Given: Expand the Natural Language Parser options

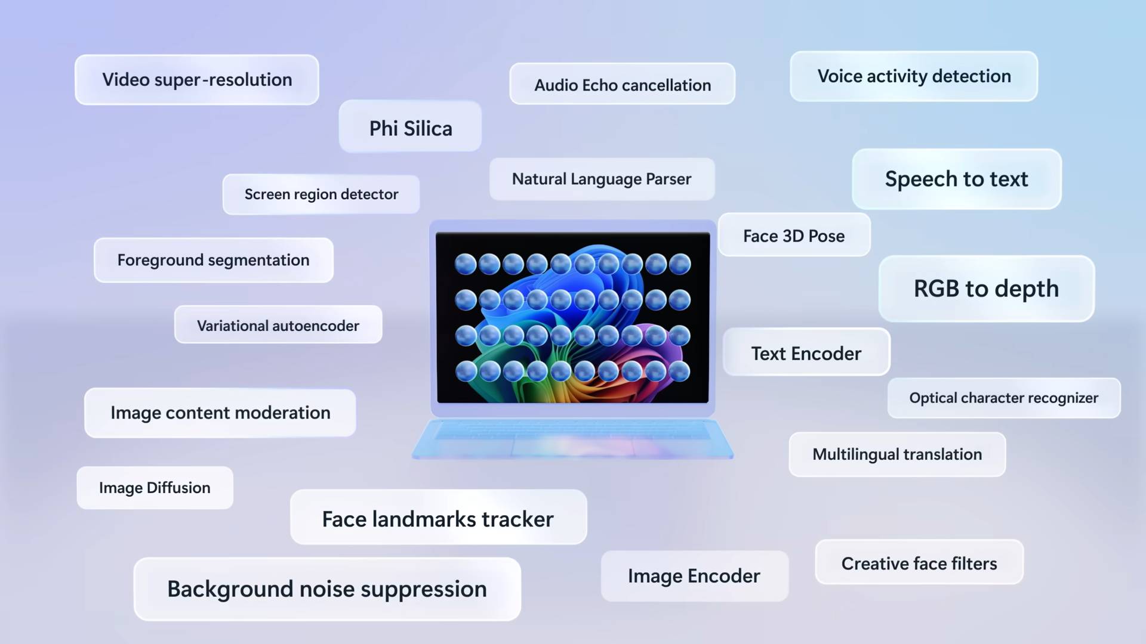Looking at the screenshot, I should pyautogui.click(x=600, y=178).
